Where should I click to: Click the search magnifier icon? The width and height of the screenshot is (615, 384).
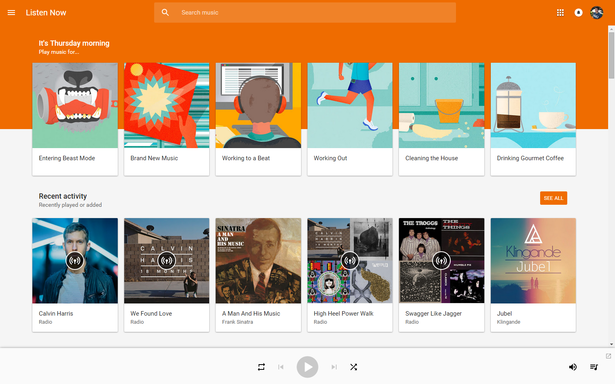pyautogui.click(x=165, y=13)
